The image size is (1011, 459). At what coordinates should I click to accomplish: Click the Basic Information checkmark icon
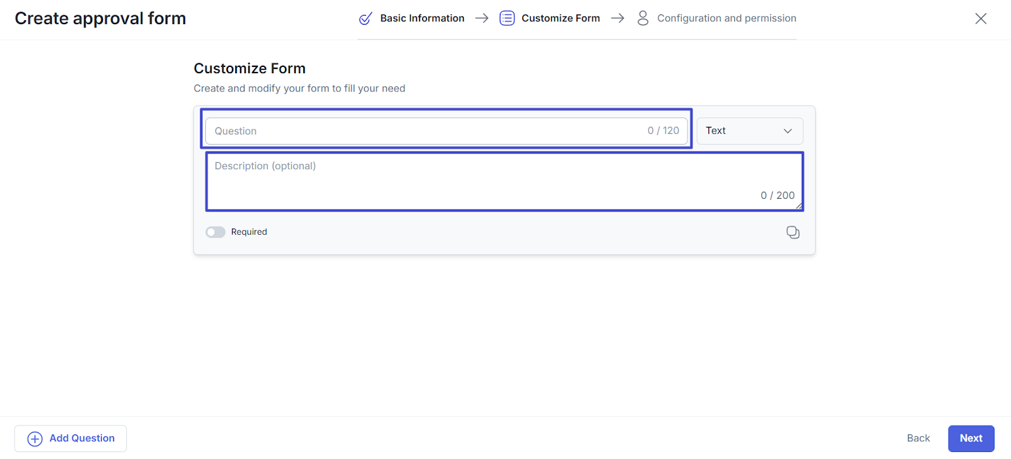click(365, 19)
